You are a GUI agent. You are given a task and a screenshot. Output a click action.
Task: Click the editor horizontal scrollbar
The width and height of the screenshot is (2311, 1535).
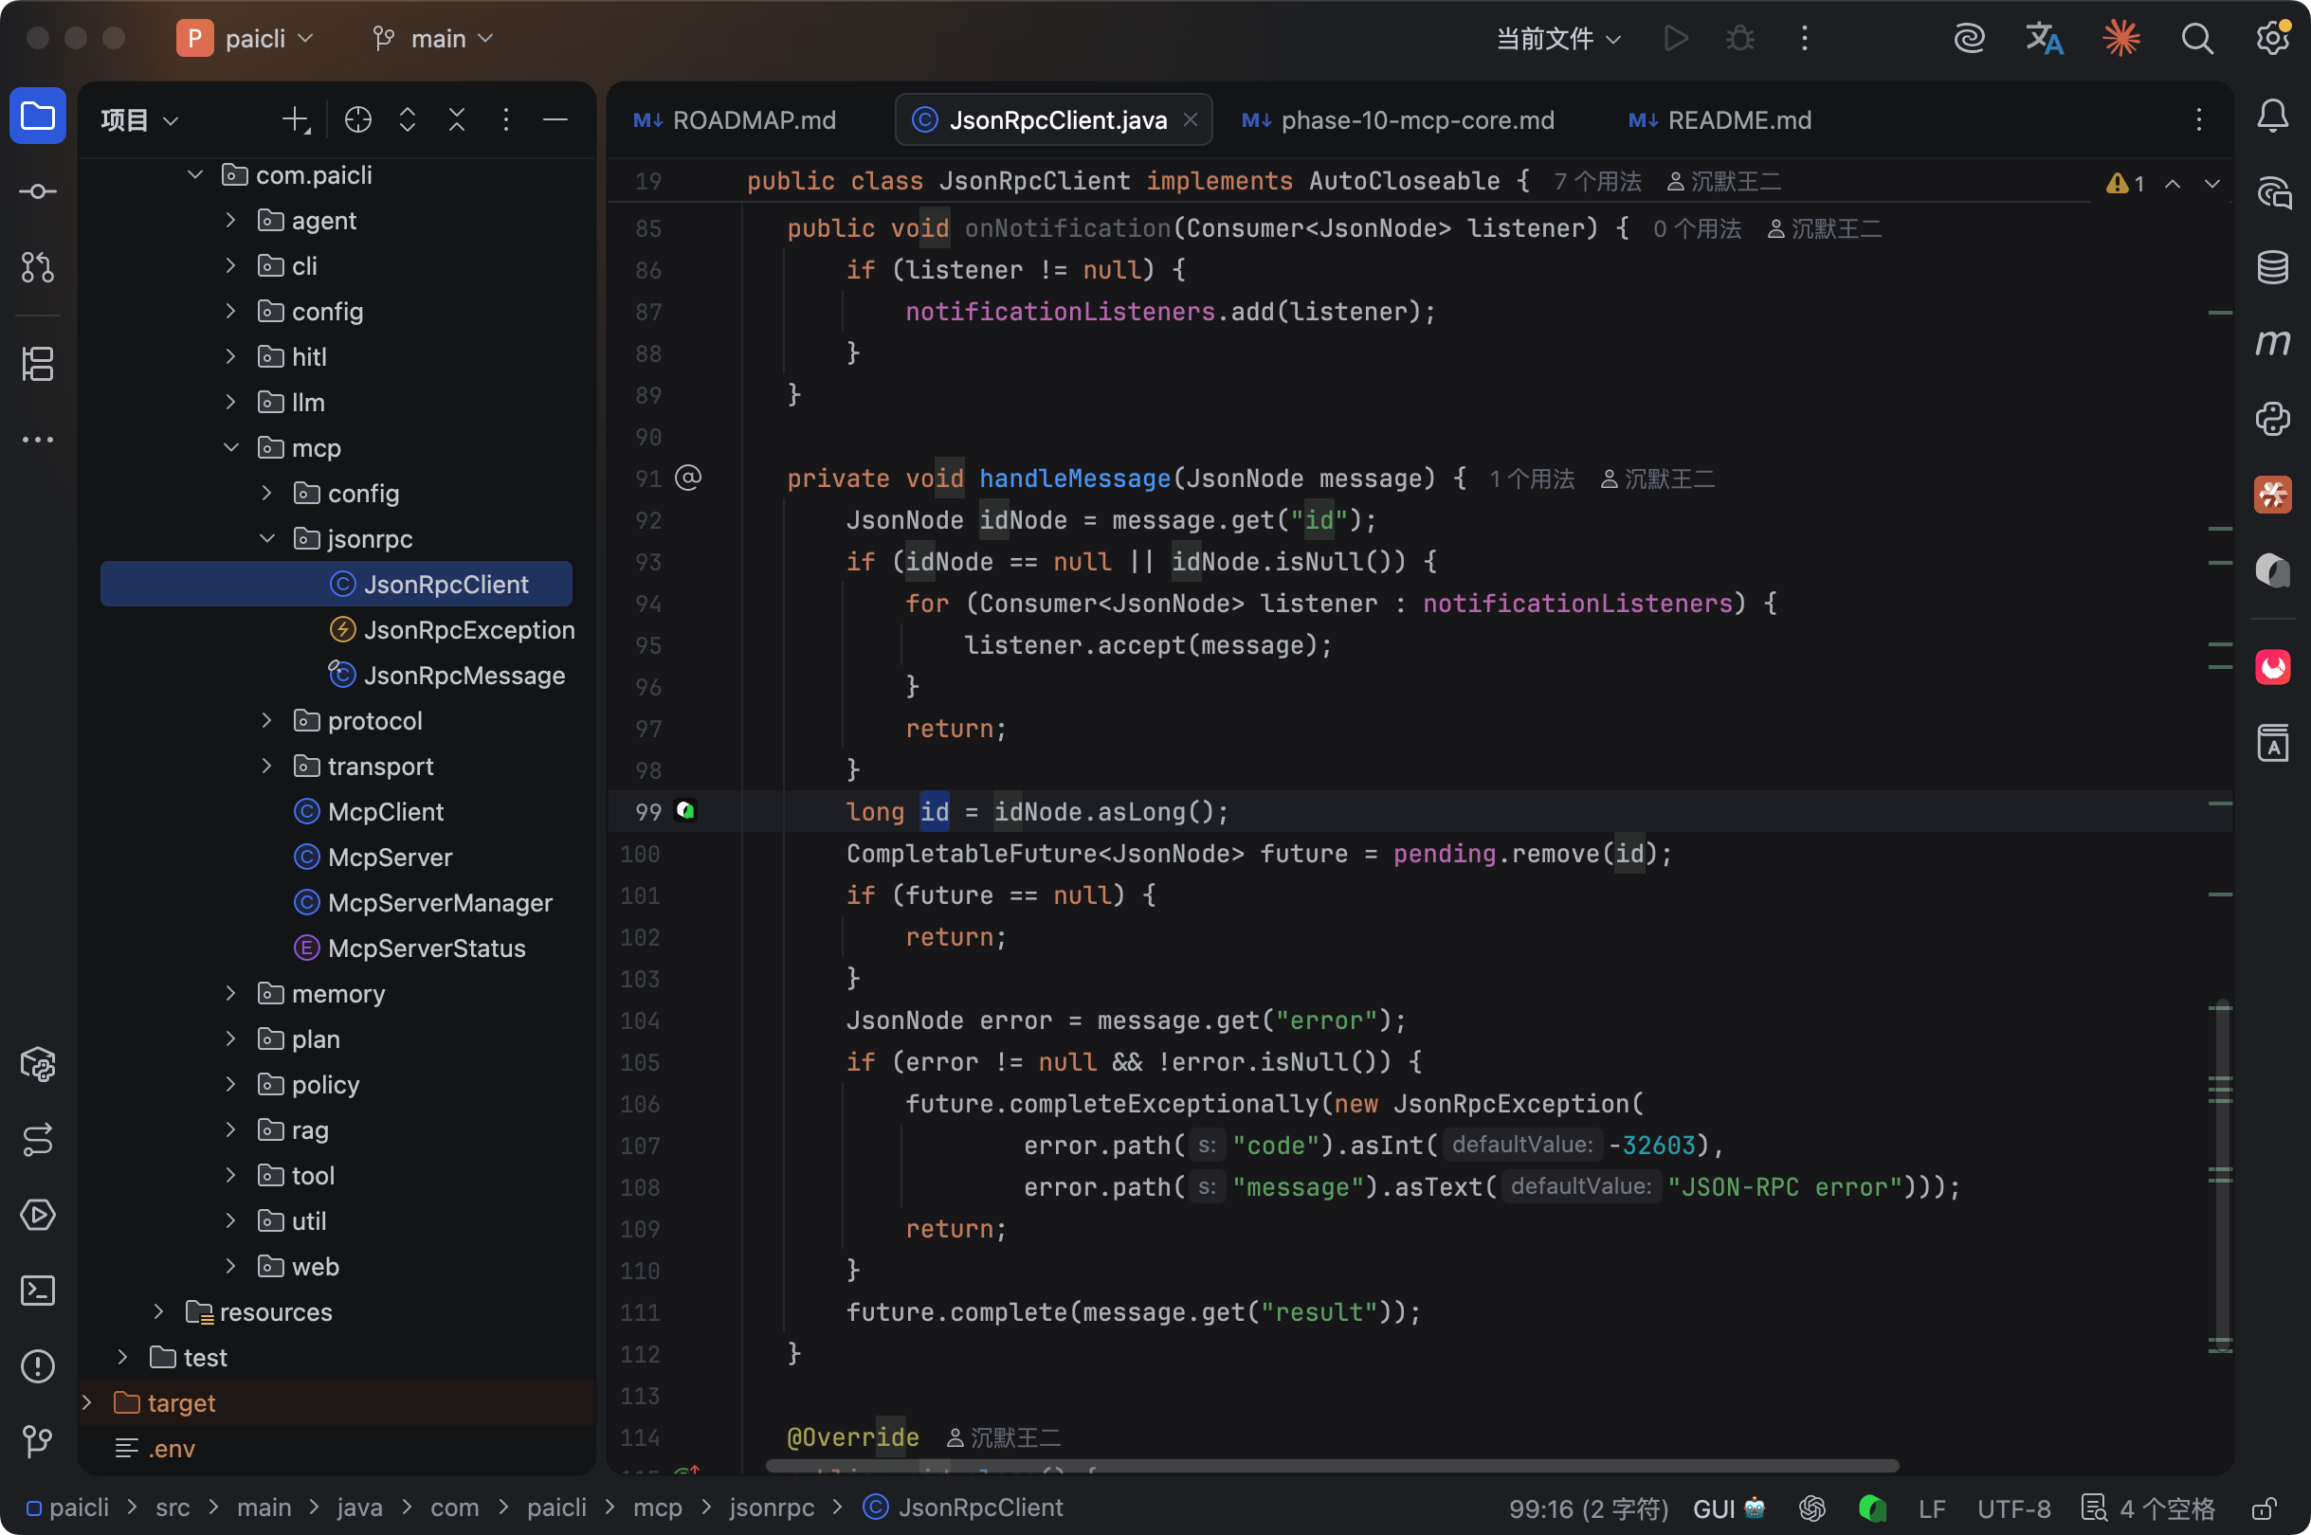(x=1332, y=1466)
